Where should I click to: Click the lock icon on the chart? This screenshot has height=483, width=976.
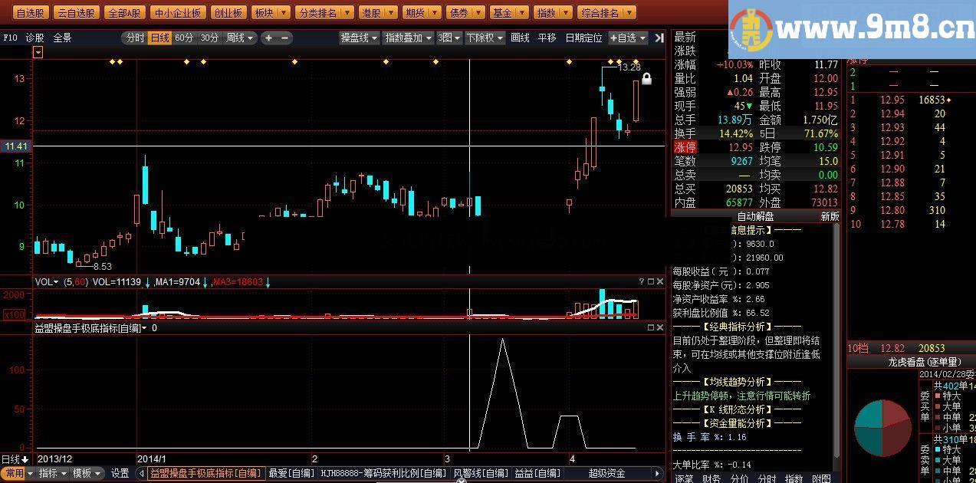(x=646, y=79)
